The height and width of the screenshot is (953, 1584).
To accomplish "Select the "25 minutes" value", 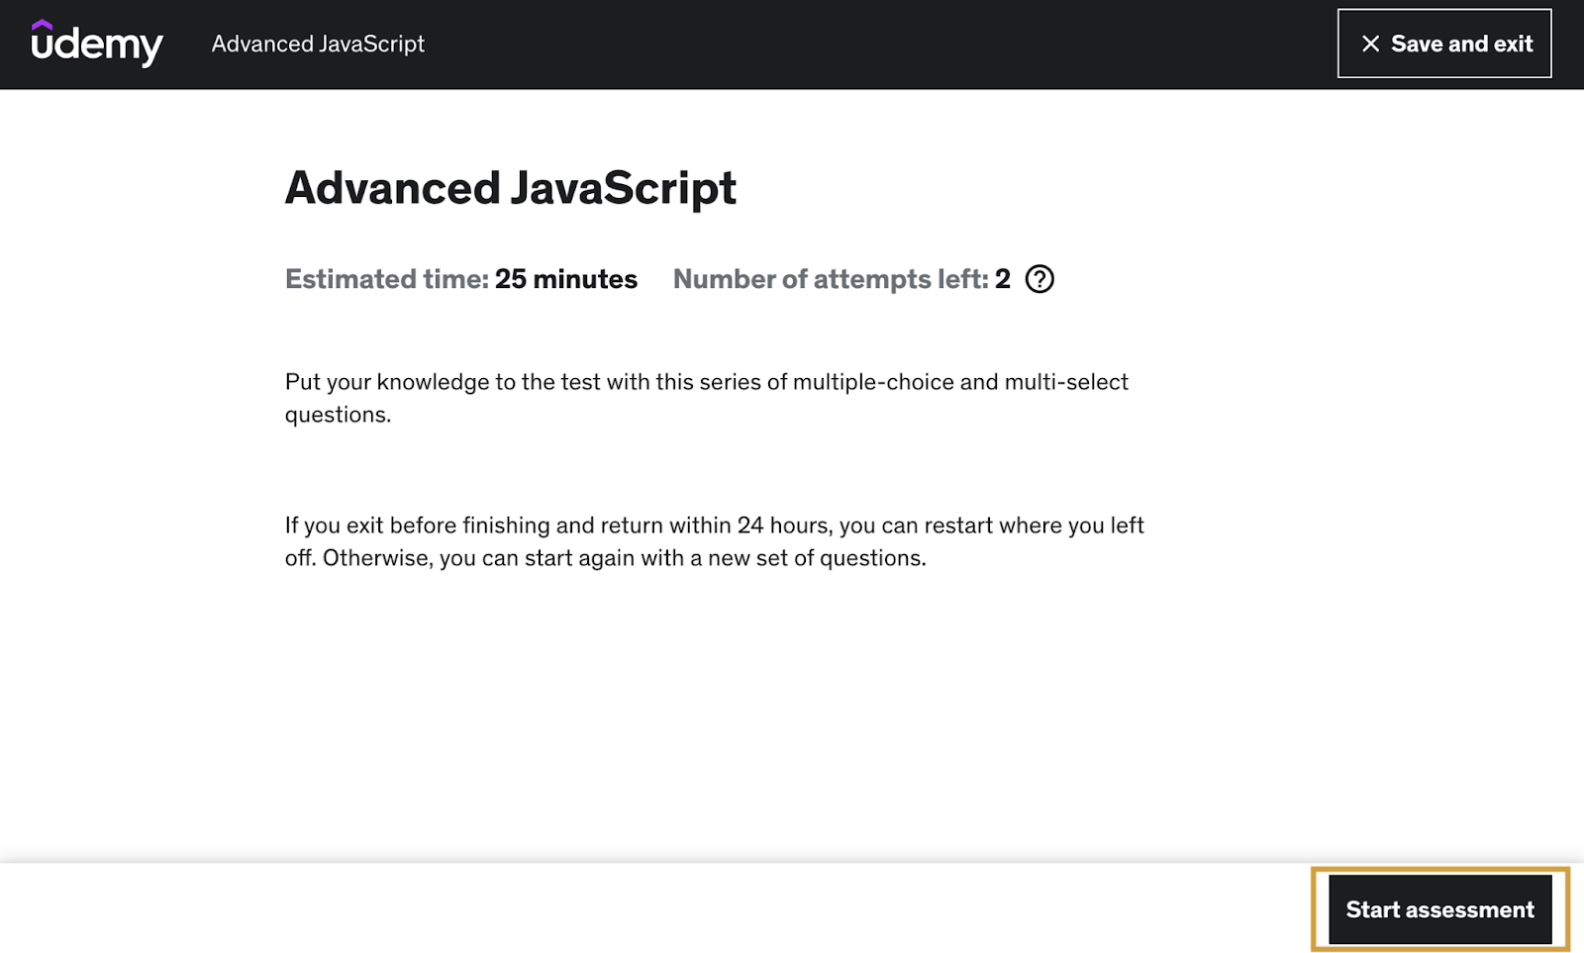I will 565,279.
